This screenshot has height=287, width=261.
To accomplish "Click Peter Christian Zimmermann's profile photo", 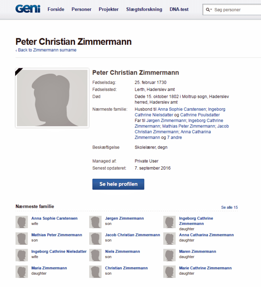I will coord(52,98).
